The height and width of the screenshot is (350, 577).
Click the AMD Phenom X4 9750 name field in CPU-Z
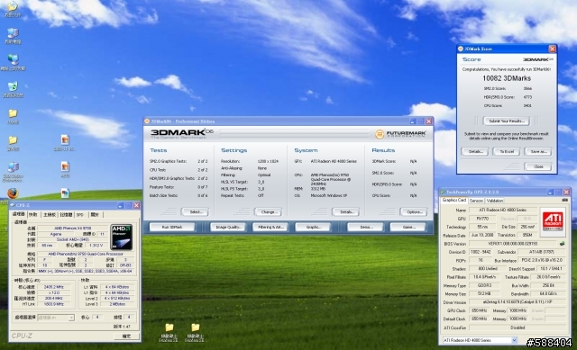coord(72,228)
